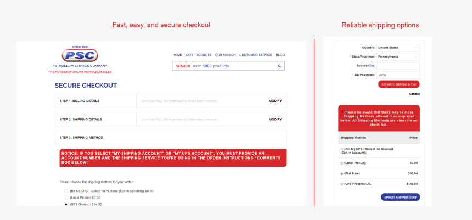Expand Step 1: Billing Details section

pos(171,101)
